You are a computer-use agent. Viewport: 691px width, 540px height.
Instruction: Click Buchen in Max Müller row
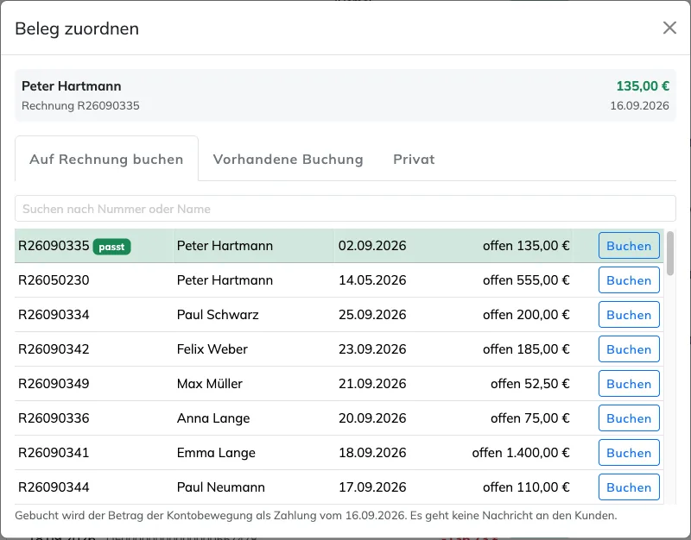point(629,384)
